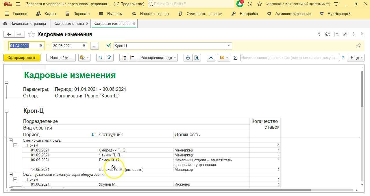Collapse the entire Крон-Ц section
Screen dimensions: 370x196
click(x=6, y=110)
